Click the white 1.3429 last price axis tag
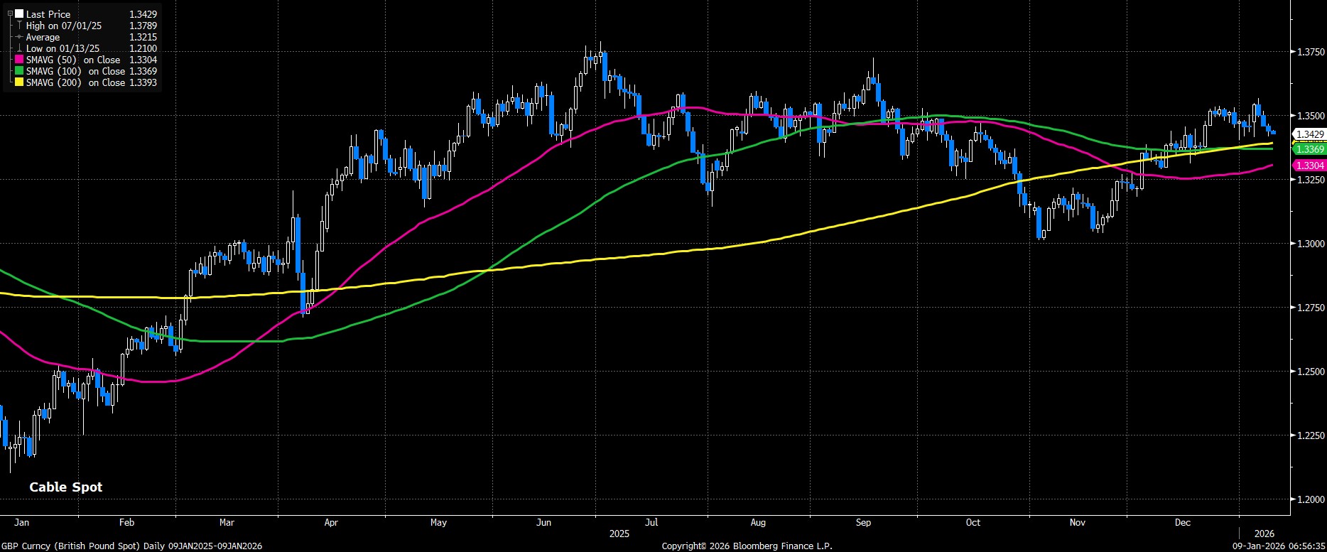The height and width of the screenshot is (552, 1327). coord(1309,134)
